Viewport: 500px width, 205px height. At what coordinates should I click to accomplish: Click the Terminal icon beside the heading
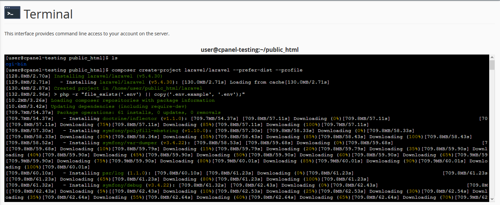(12, 12)
